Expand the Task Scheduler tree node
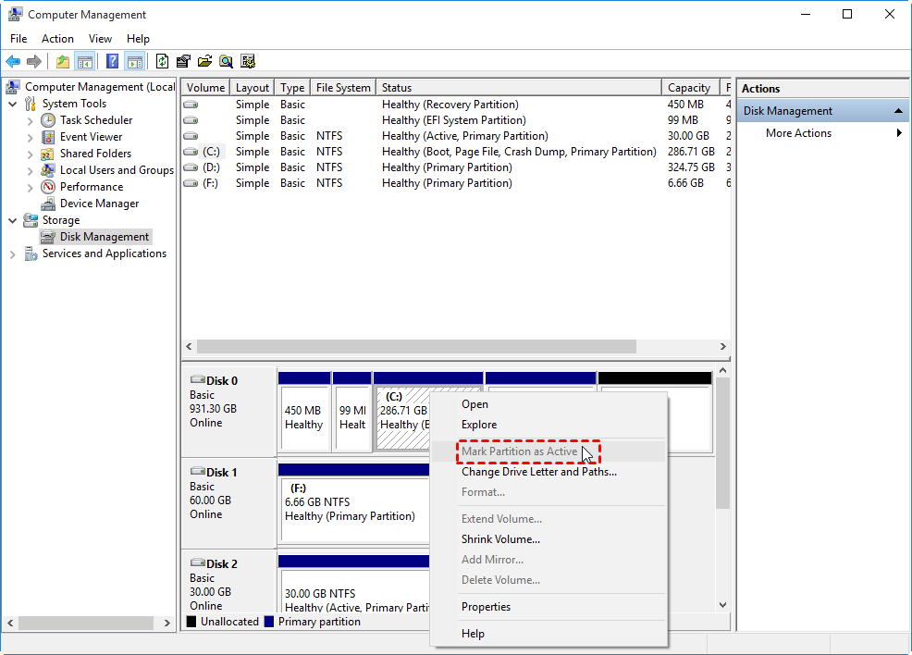This screenshot has height=655, width=912. [x=30, y=120]
